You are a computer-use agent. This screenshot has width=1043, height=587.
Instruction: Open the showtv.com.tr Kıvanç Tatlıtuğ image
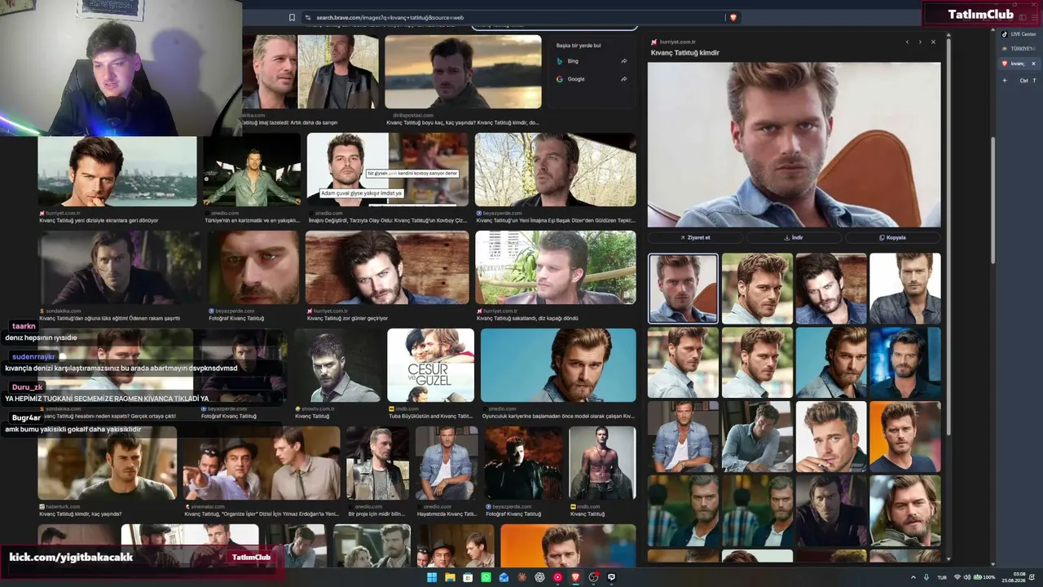pyautogui.click(x=337, y=365)
